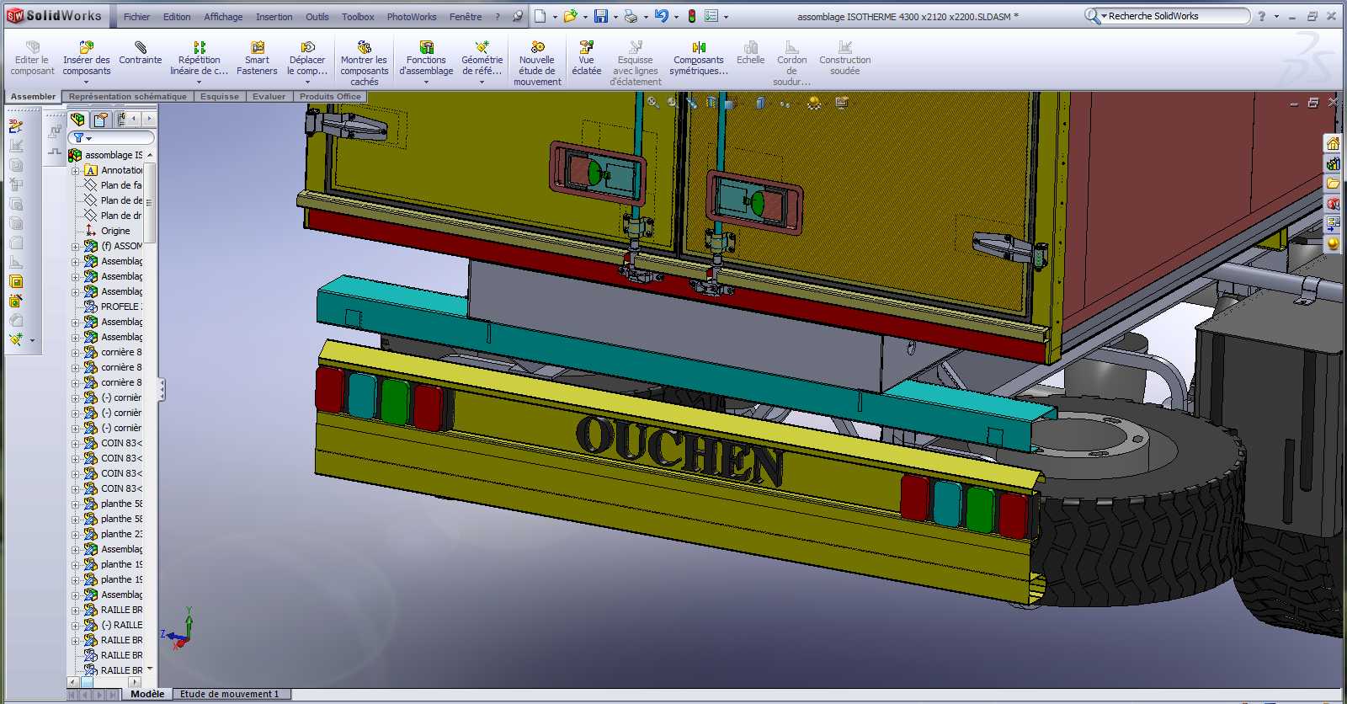The image size is (1347, 704).
Task: Open the PhotoWorks menu
Action: 412,17
